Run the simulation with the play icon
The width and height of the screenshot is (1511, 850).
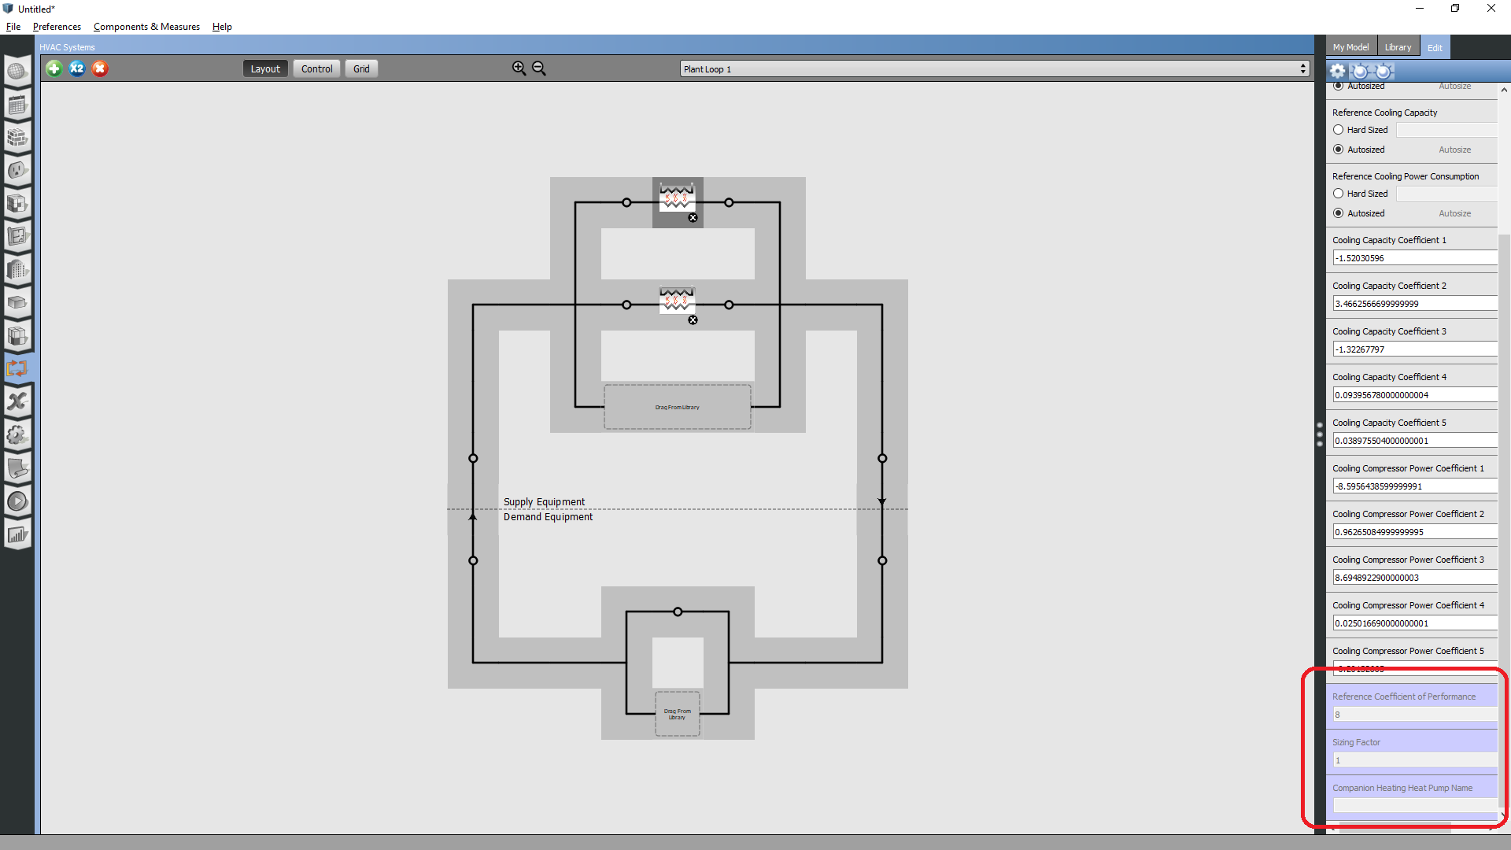tap(17, 501)
